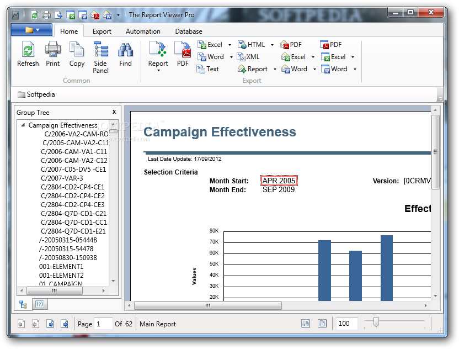Switch to Parameters (?) panel tab icon

[40, 304]
